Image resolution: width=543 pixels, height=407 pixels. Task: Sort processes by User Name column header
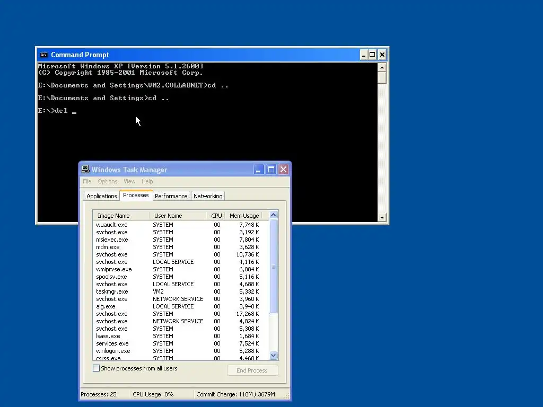point(178,216)
